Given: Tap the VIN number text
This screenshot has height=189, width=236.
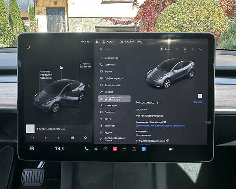Looking at the screenshot, I should pyautogui.click(x=149, y=116).
